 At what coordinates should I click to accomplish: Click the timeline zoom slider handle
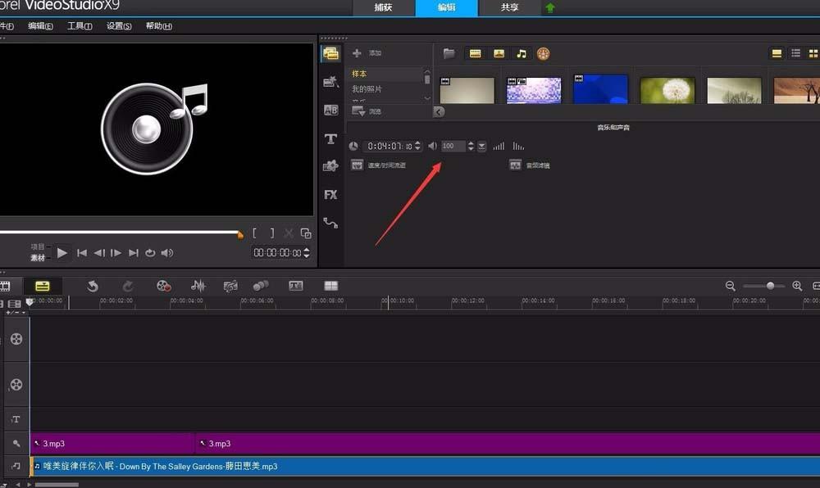click(770, 286)
